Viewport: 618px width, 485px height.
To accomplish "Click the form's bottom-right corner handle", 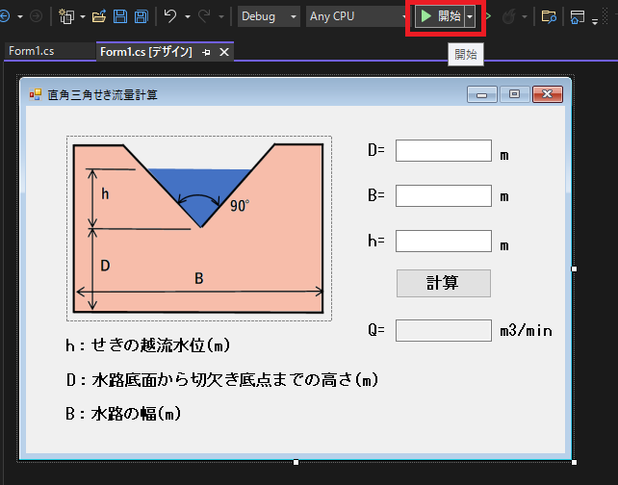I will tap(575, 462).
